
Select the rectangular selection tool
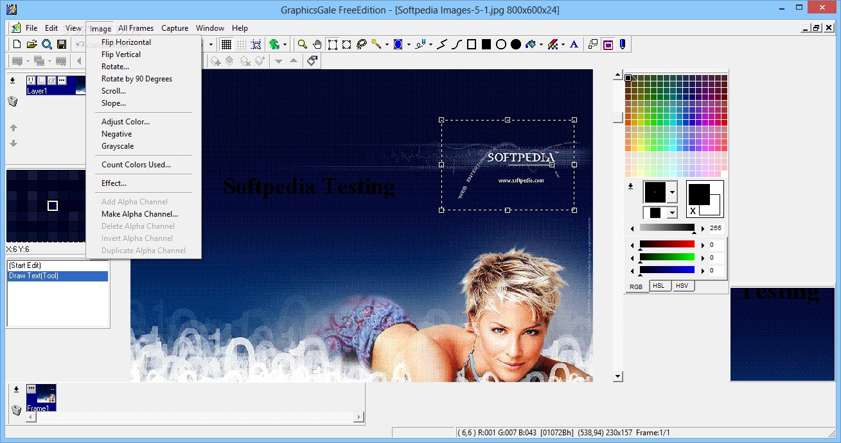pyautogui.click(x=333, y=44)
